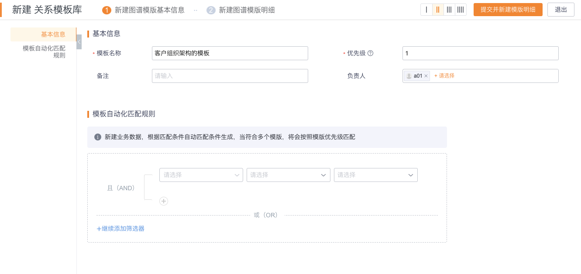Click + 请选择 to add 负责人

tap(444, 76)
